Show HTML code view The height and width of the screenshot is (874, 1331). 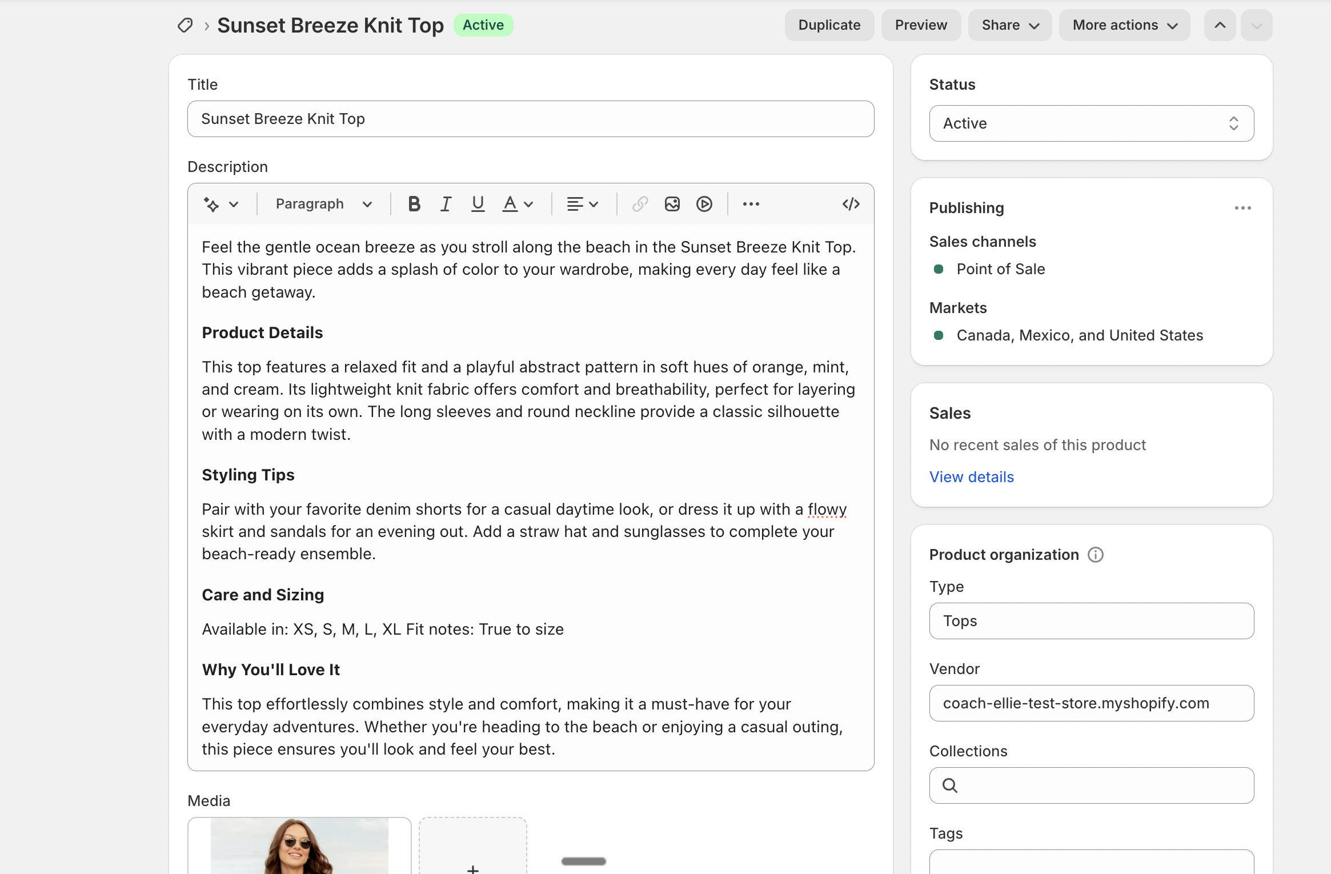click(x=851, y=204)
